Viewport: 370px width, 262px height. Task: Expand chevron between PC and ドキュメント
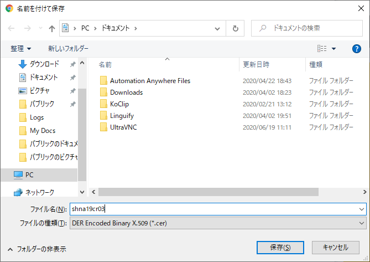[95, 28]
